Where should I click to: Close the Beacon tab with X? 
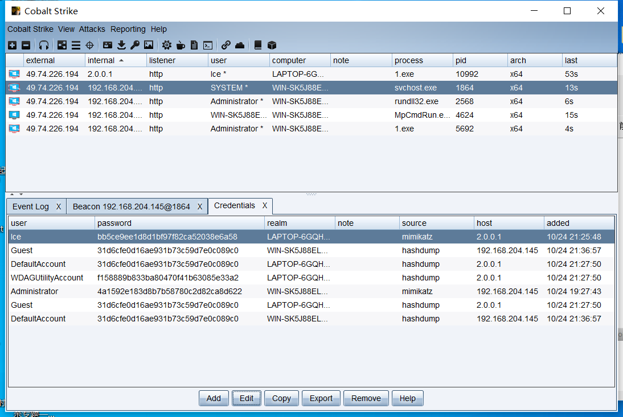coord(200,207)
